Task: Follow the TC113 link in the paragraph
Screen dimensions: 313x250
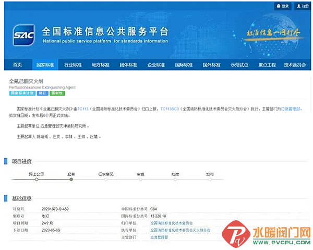Action: pos(83,109)
